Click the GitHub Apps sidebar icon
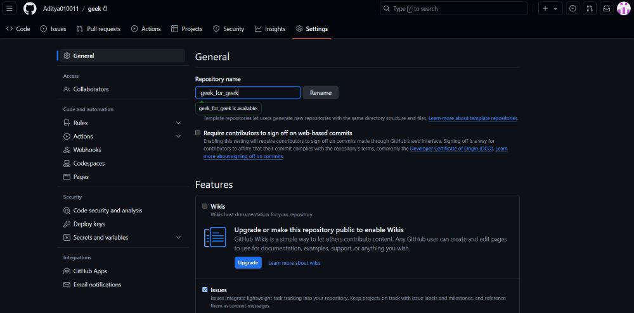The height and width of the screenshot is (313, 634). click(67, 271)
